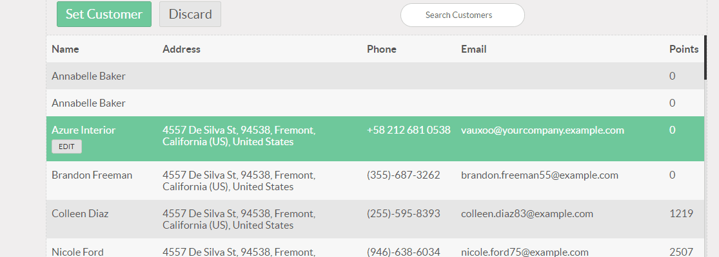
Task: Choose customer Brandon Freeman
Action: tap(92, 175)
